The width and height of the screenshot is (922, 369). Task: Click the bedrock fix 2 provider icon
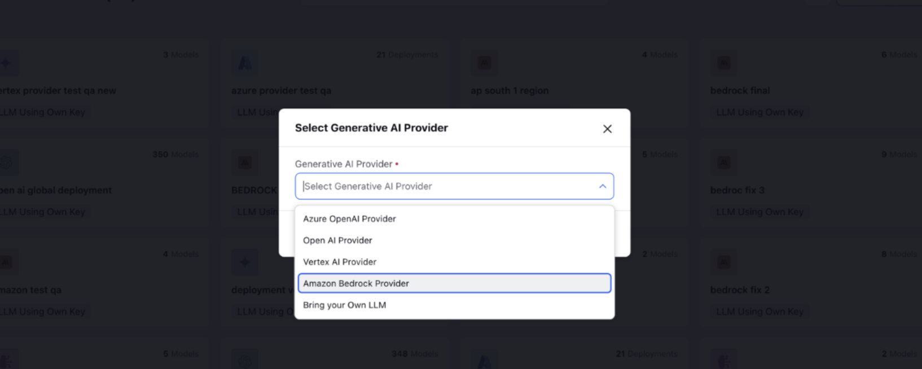point(723,262)
